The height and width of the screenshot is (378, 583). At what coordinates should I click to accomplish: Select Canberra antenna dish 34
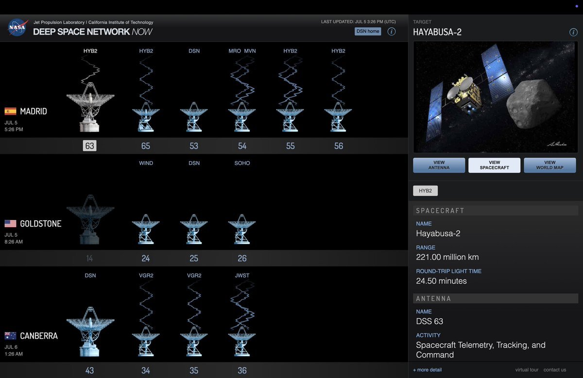[x=146, y=342]
